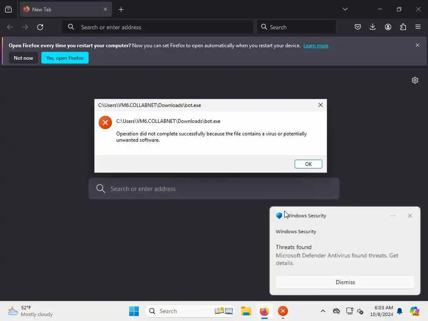Close the bot.exe error dialog

(321, 105)
